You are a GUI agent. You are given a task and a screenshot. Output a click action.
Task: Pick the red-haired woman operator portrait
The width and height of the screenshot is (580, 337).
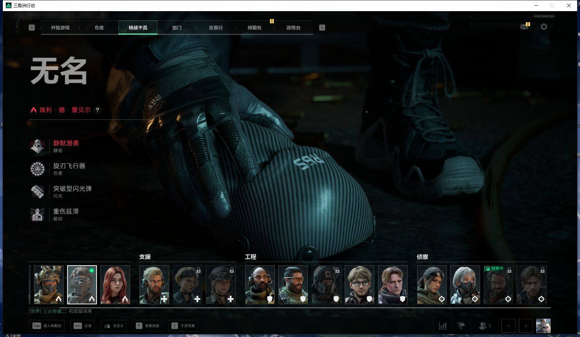[x=115, y=285]
